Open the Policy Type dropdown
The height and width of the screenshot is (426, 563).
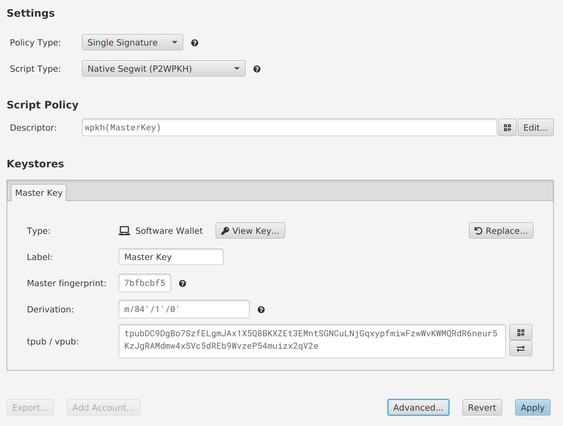coord(132,43)
